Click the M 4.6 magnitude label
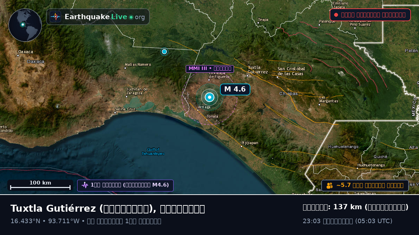The height and width of the screenshot is (235, 419). [x=235, y=89]
